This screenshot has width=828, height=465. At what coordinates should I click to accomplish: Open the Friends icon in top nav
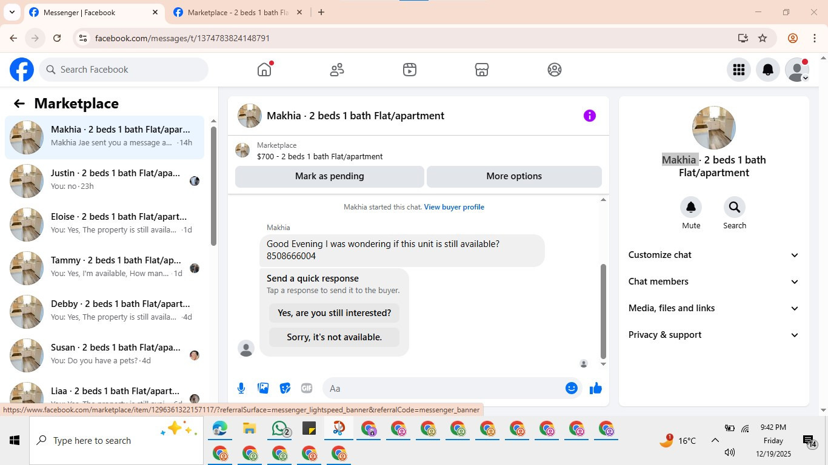click(337, 70)
